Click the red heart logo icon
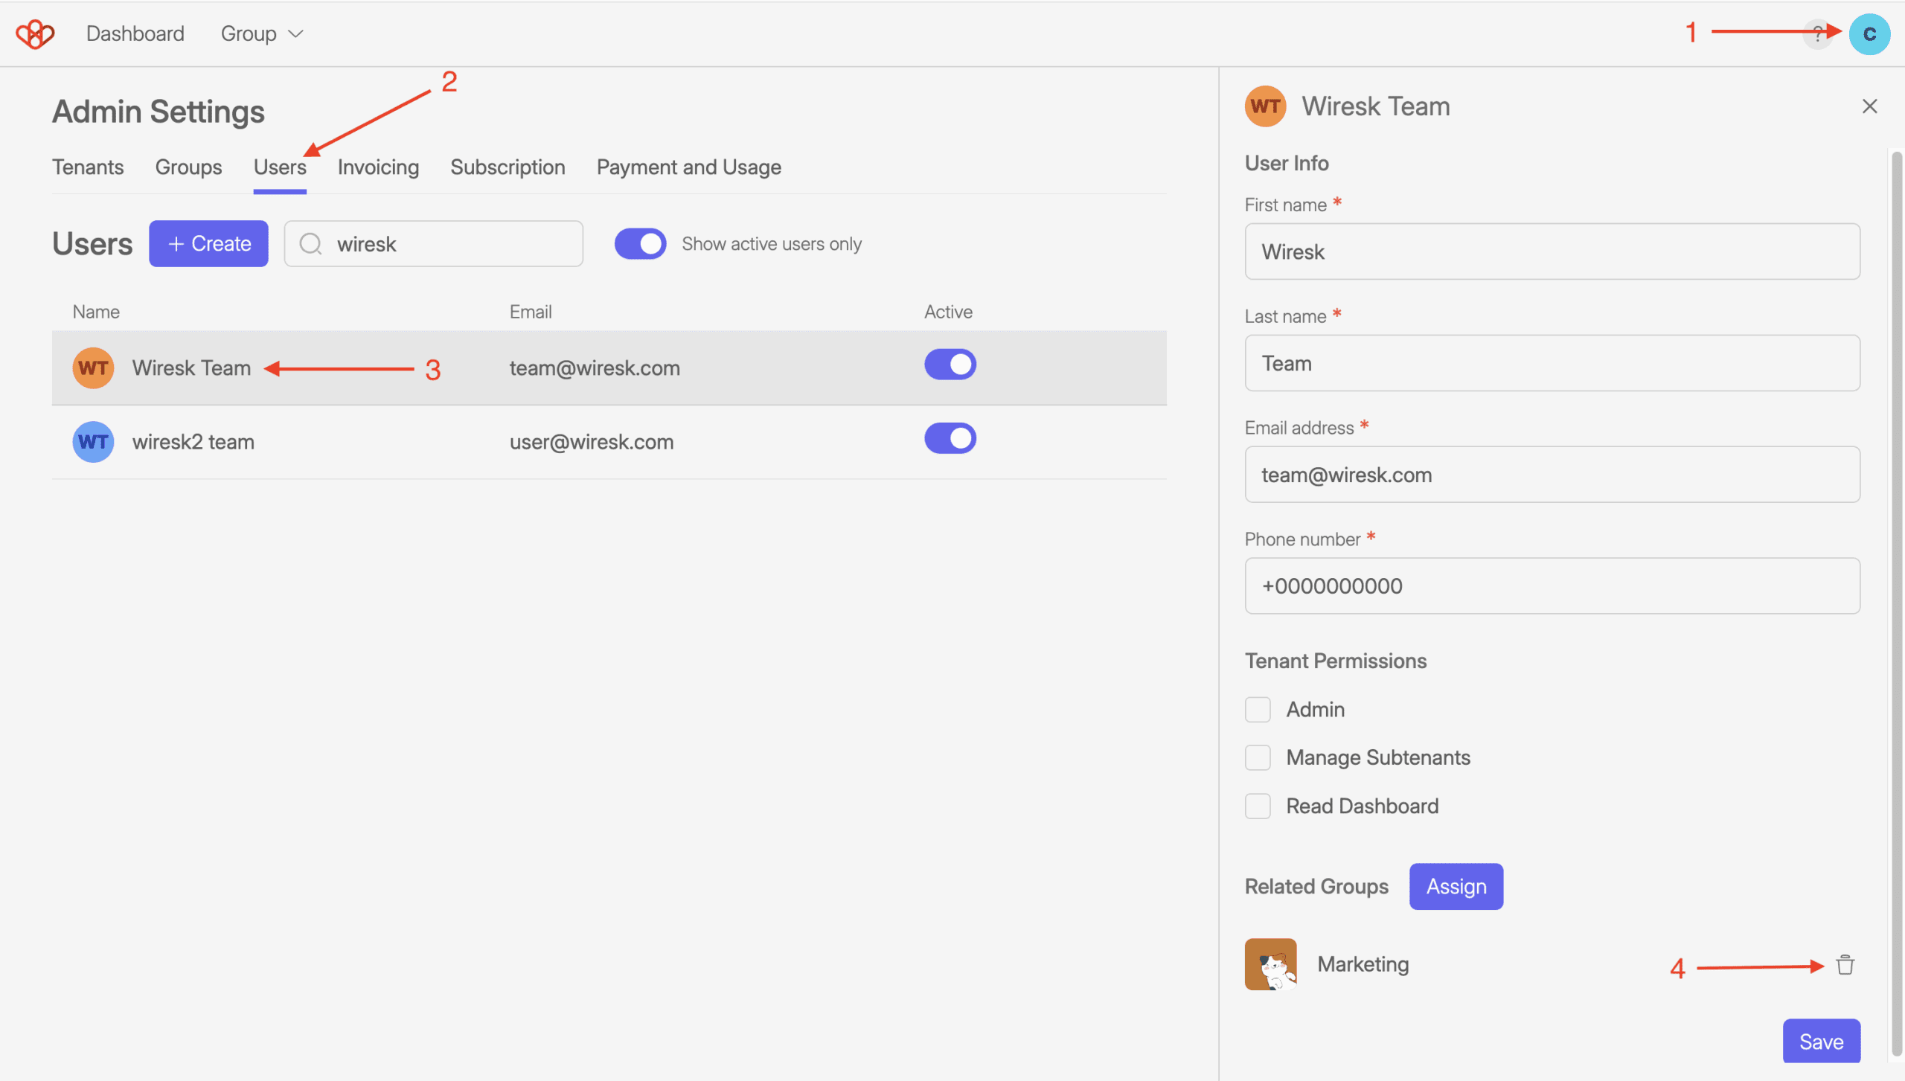Viewport: 1905px width, 1081px height. (x=35, y=33)
